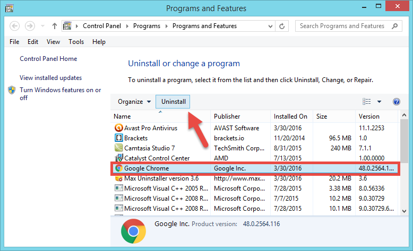This screenshot has height=251, width=413.
Task: Click the window system icon in title bar
Action: click(x=9, y=8)
